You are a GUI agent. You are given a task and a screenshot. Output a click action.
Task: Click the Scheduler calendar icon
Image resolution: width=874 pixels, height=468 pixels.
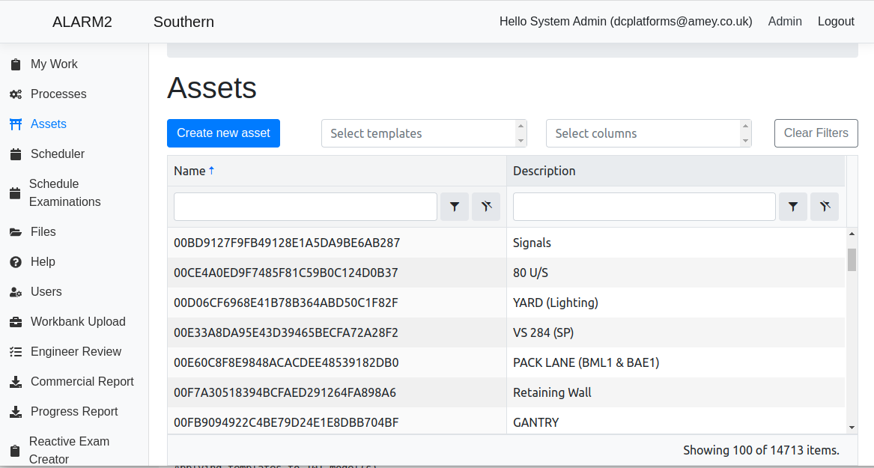click(16, 154)
